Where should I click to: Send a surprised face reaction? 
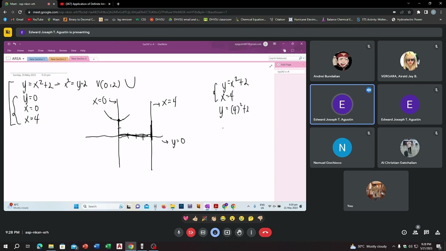click(x=232, y=219)
